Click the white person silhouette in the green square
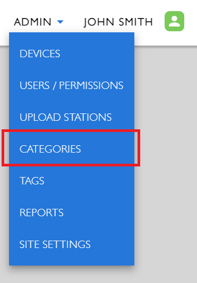Viewport: 197px width, 283px height. click(174, 21)
